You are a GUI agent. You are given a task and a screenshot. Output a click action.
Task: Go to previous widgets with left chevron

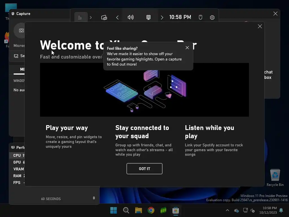point(117,18)
